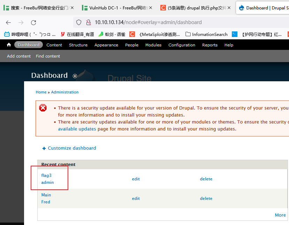
Task: Open the People admin menu
Action: [132, 45]
